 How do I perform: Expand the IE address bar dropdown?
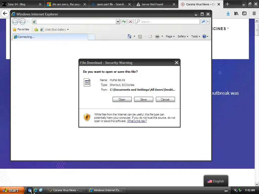click(x=118, y=21)
